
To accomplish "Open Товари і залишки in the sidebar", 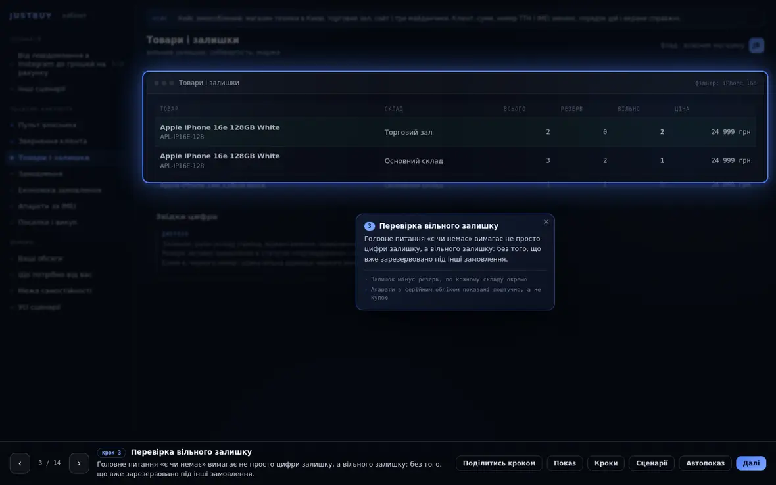I will click(x=53, y=158).
